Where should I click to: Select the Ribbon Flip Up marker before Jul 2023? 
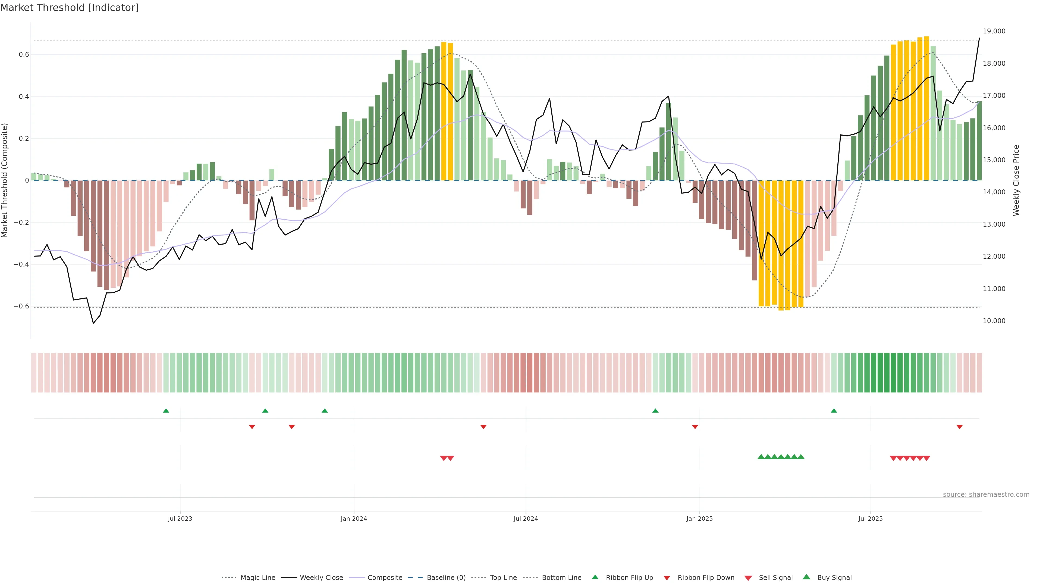166,411
